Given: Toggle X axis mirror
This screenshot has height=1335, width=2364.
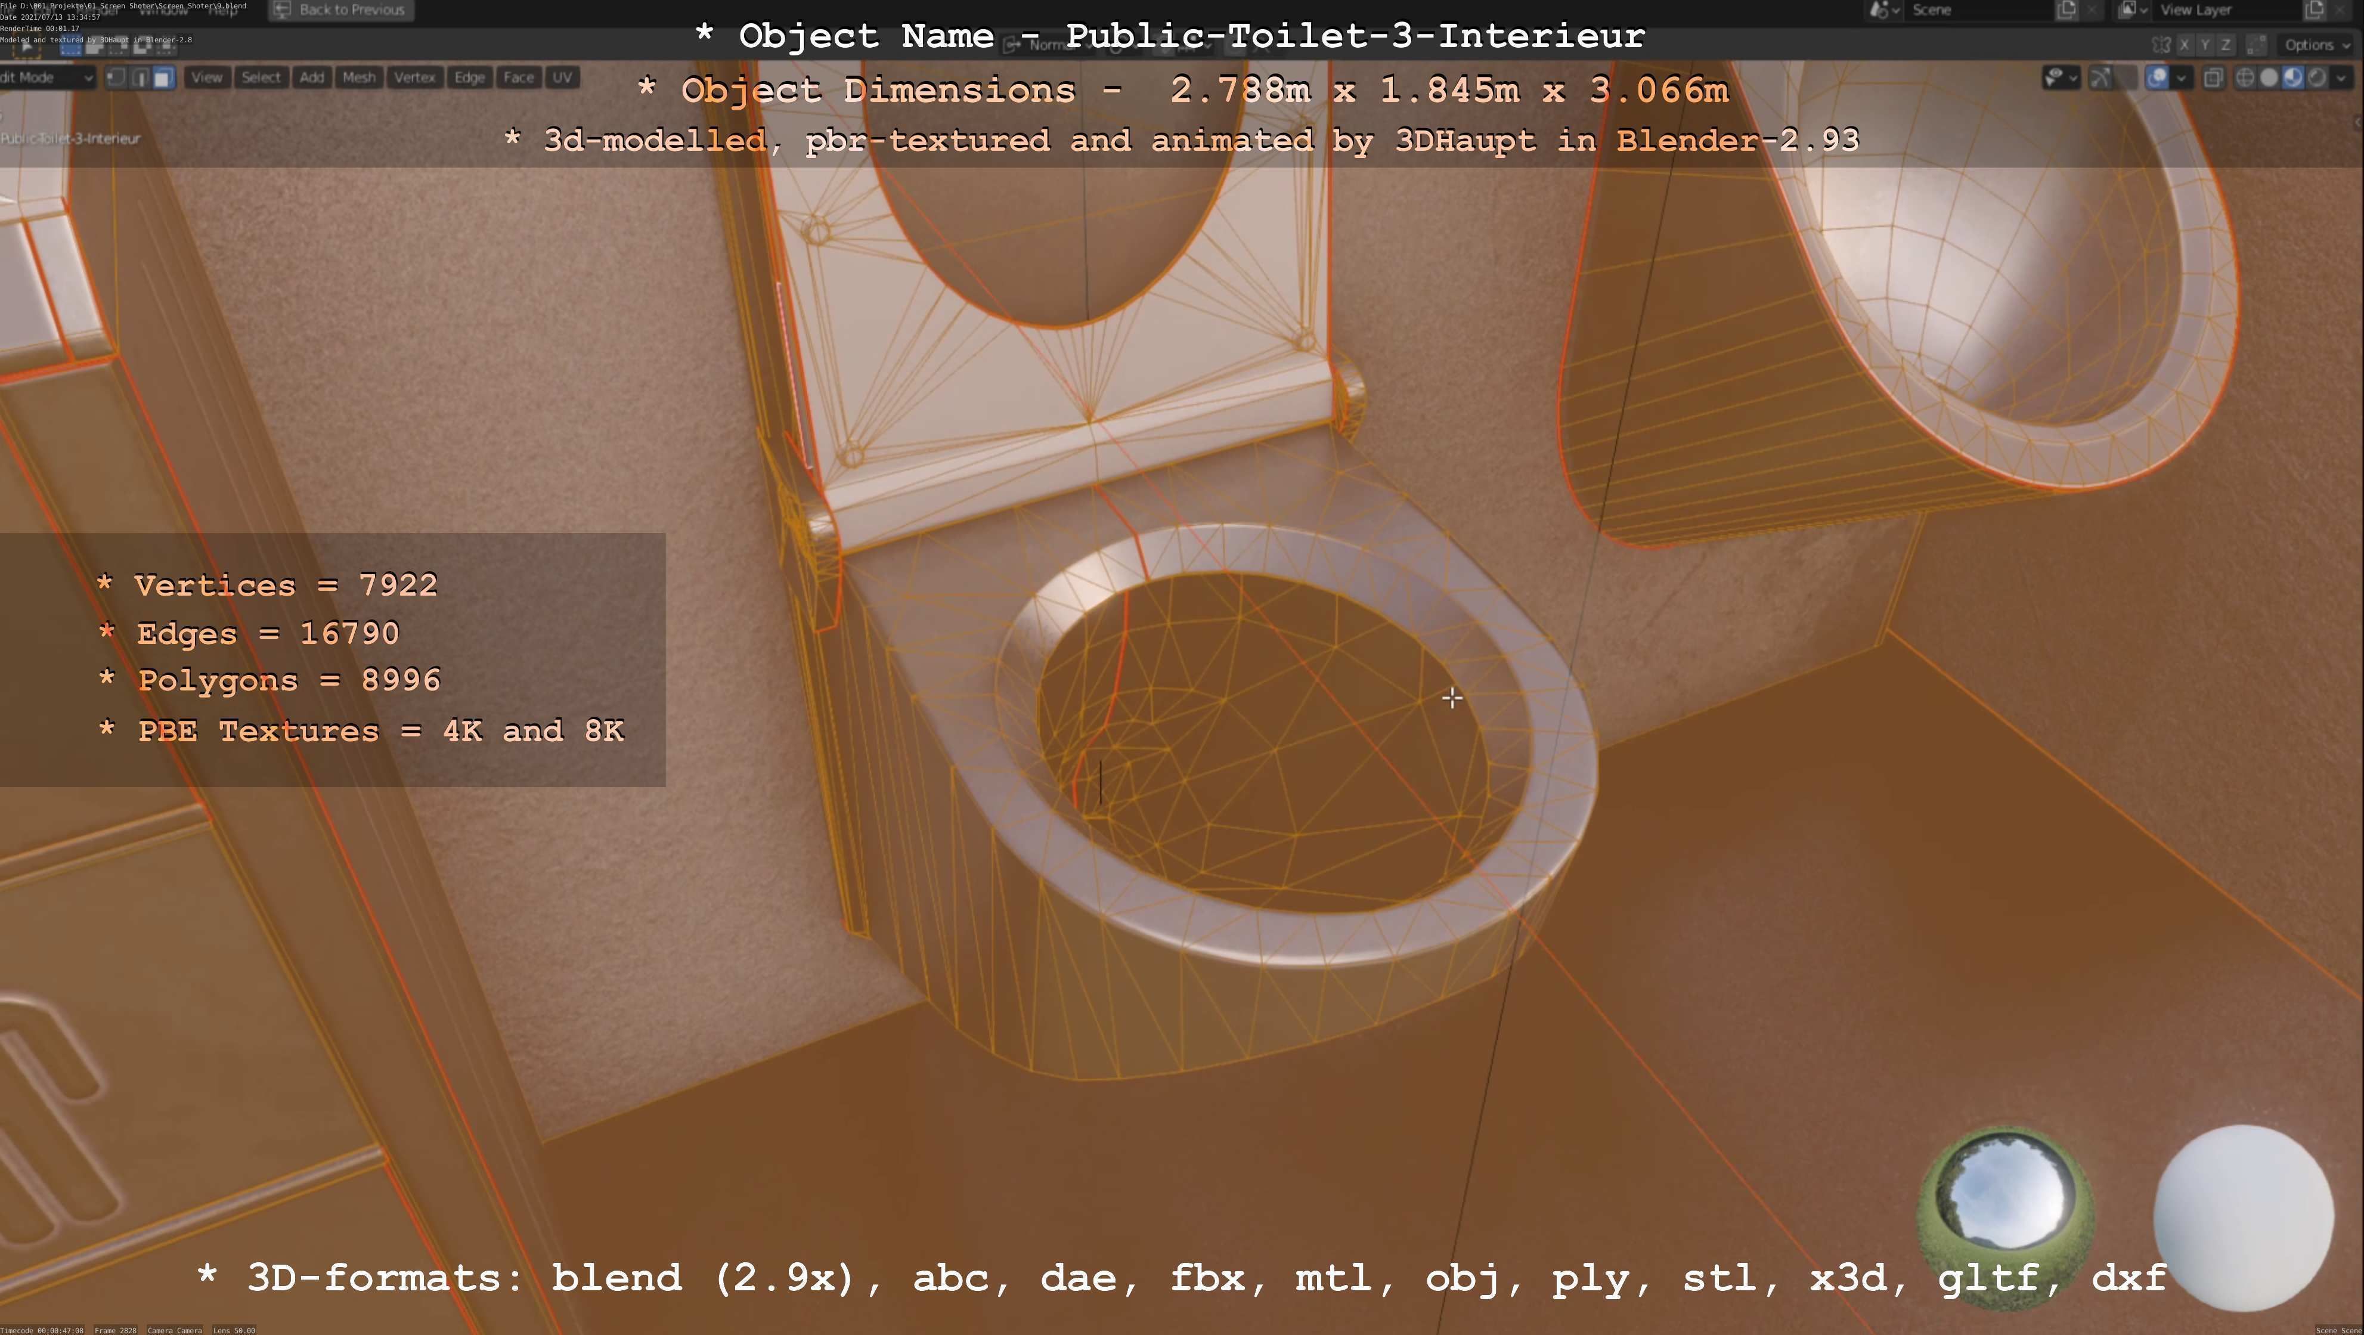Looking at the screenshot, I should click(x=2185, y=45).
